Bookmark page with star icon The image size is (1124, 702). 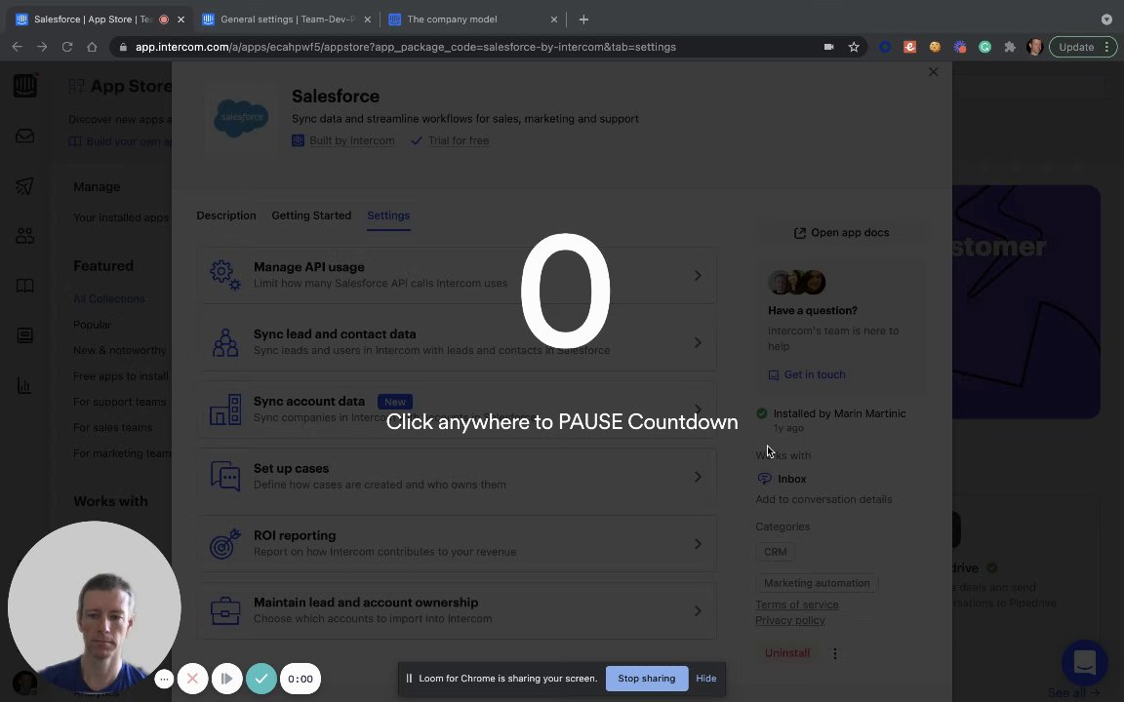tap(854, 47)
